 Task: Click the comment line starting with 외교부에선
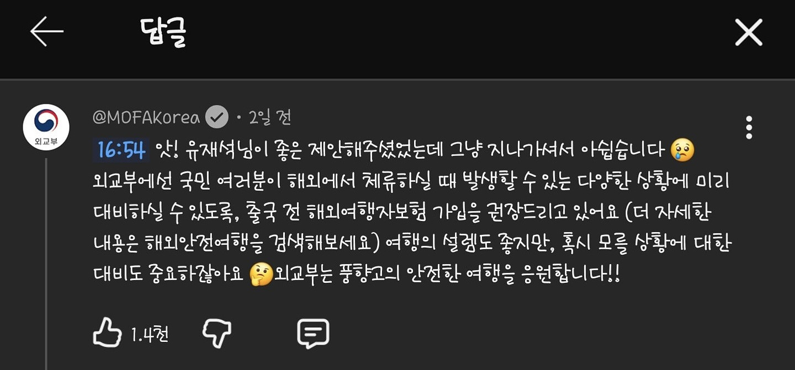pos(412,181)
